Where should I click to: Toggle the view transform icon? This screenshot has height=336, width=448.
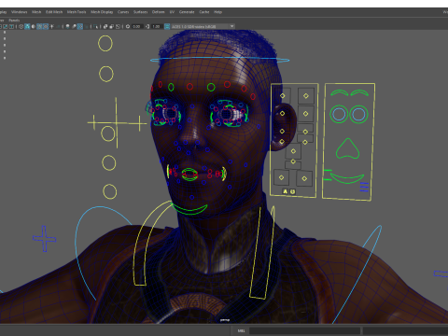tap(167, 26)
